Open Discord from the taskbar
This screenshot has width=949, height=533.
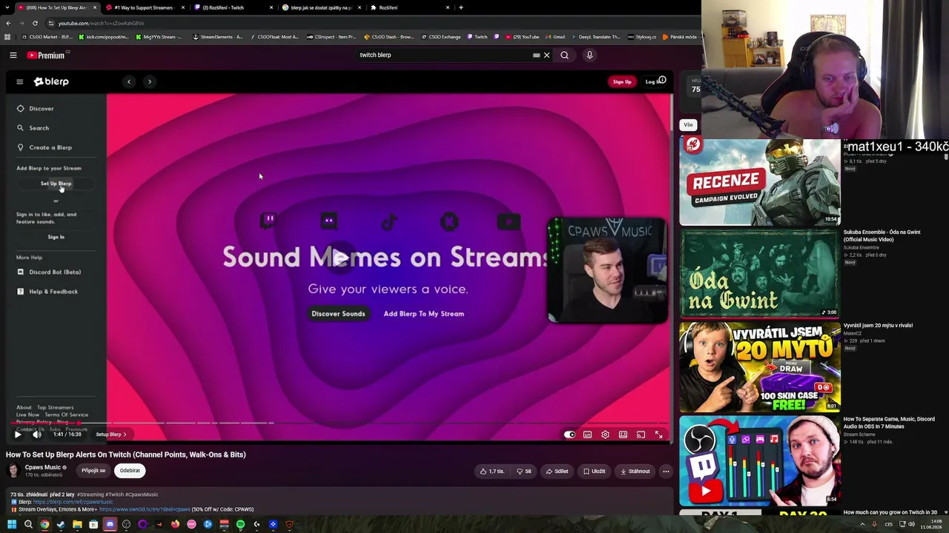coord(110,525)
